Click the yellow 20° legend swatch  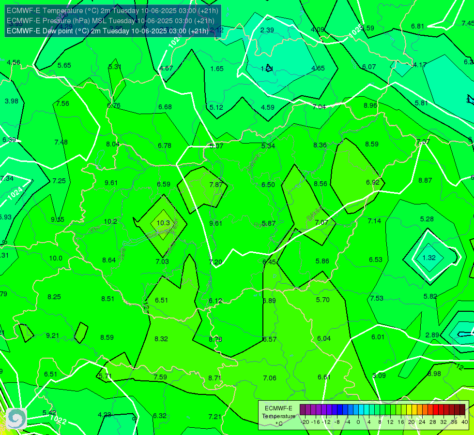(x=409, y=410)
